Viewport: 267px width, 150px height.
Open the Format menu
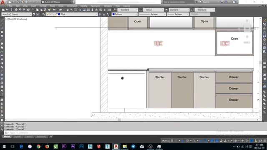click(43, 6)
